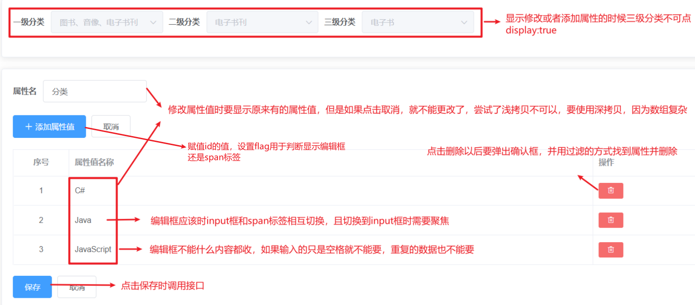Edit the JavaScript attribute value cell
This screenshot has width=695, height=305.
(x=93, y=249)
